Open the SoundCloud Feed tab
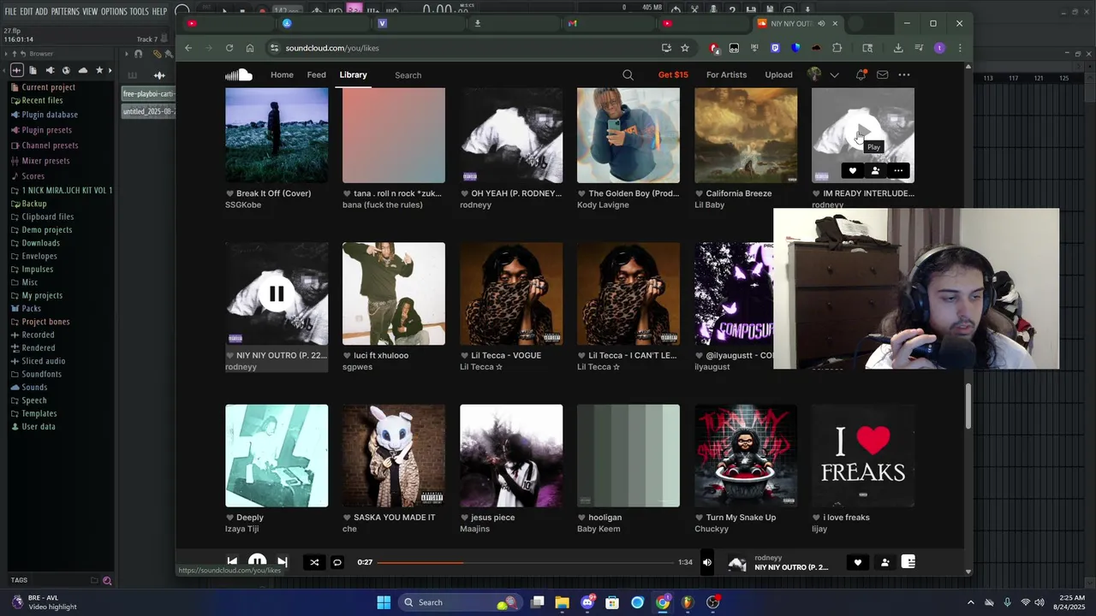 (317, 74)
